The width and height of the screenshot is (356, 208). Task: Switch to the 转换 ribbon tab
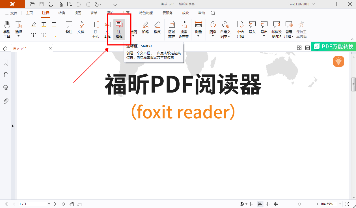click(x=62, y=13)
